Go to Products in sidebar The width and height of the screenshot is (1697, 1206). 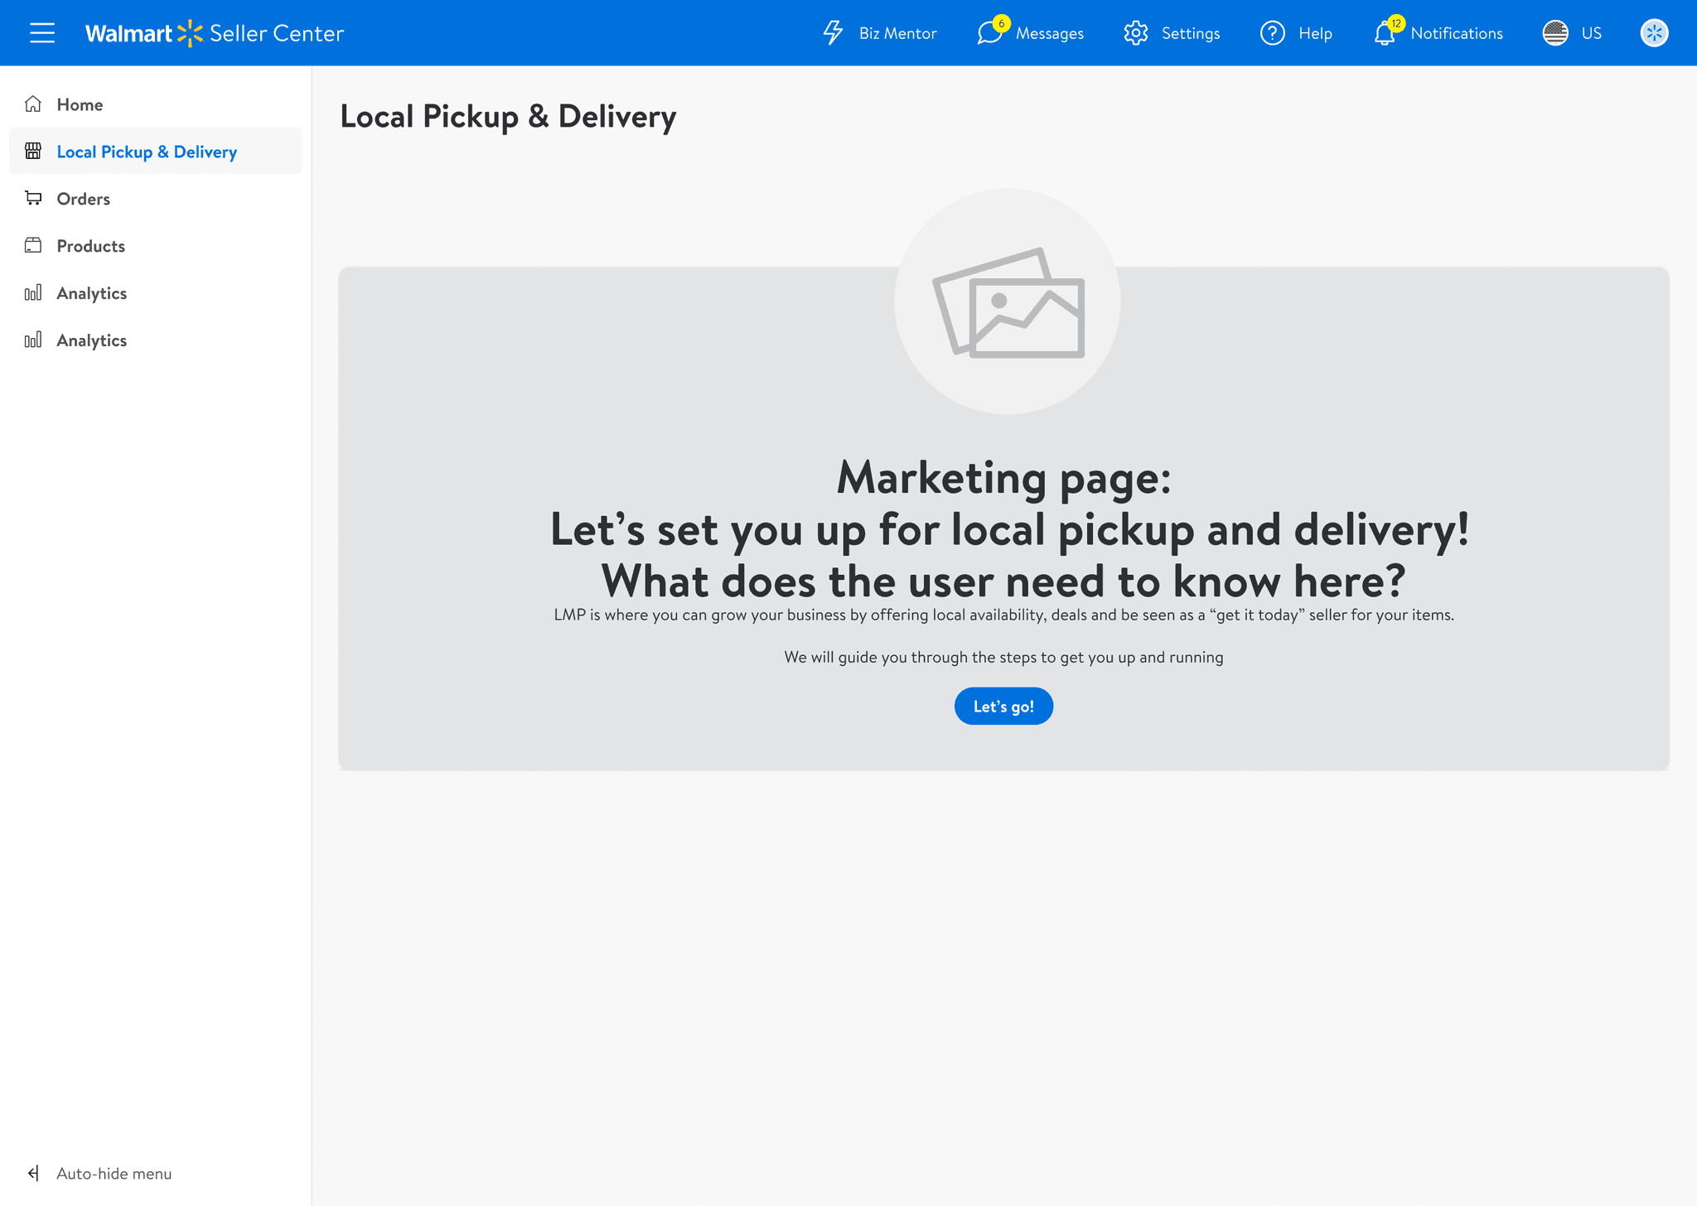[x=90, y=246]
